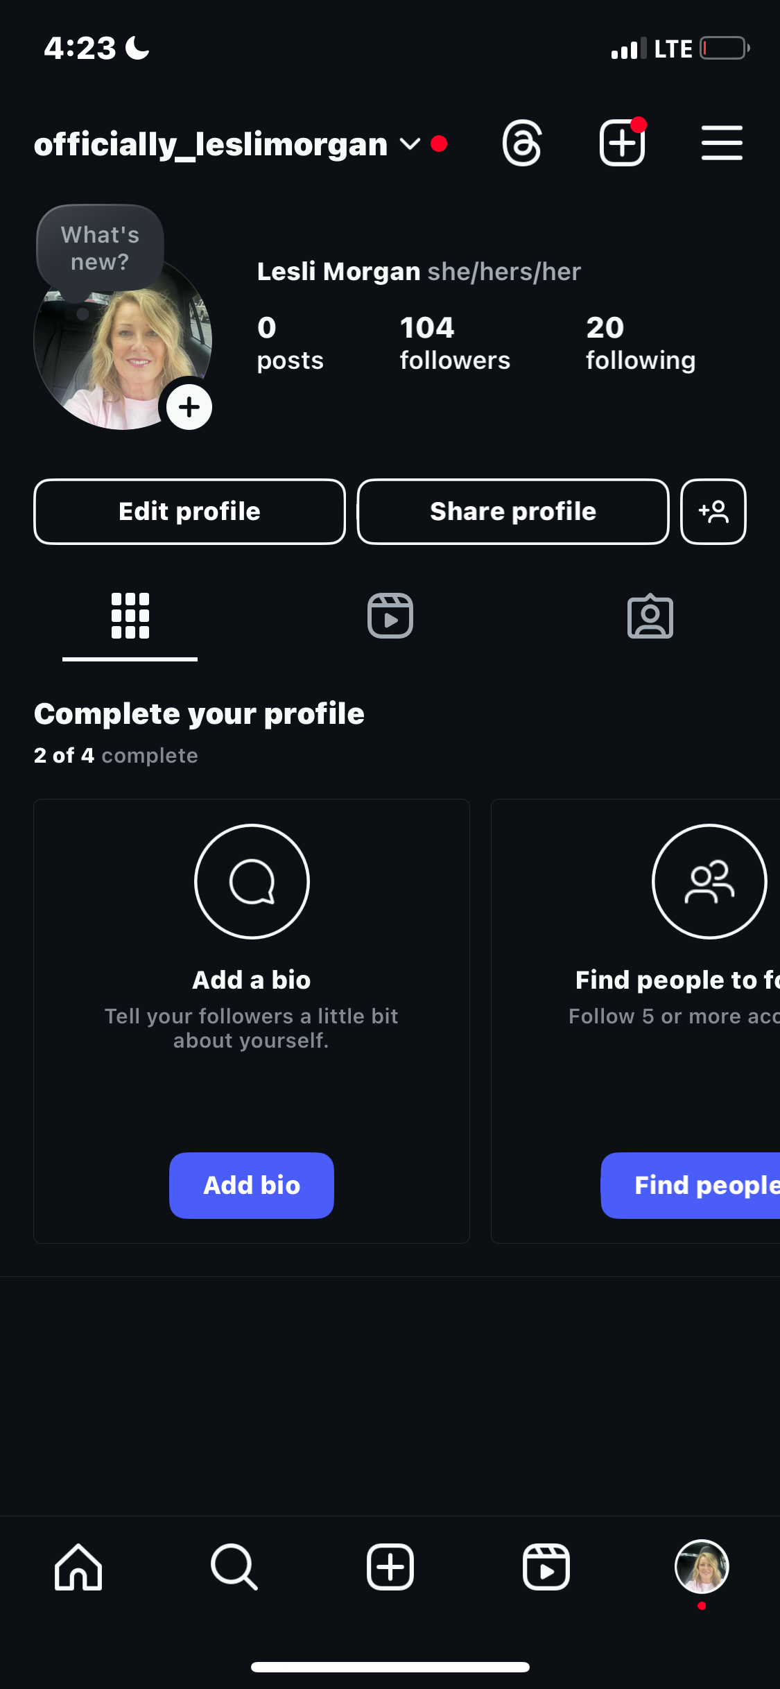Switch to the Reels profile tab

click(x=390, y=616)
